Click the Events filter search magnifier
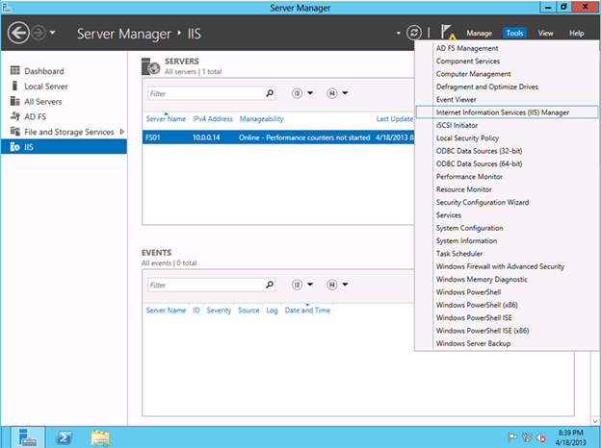The image size is (601, 448). 270,285
